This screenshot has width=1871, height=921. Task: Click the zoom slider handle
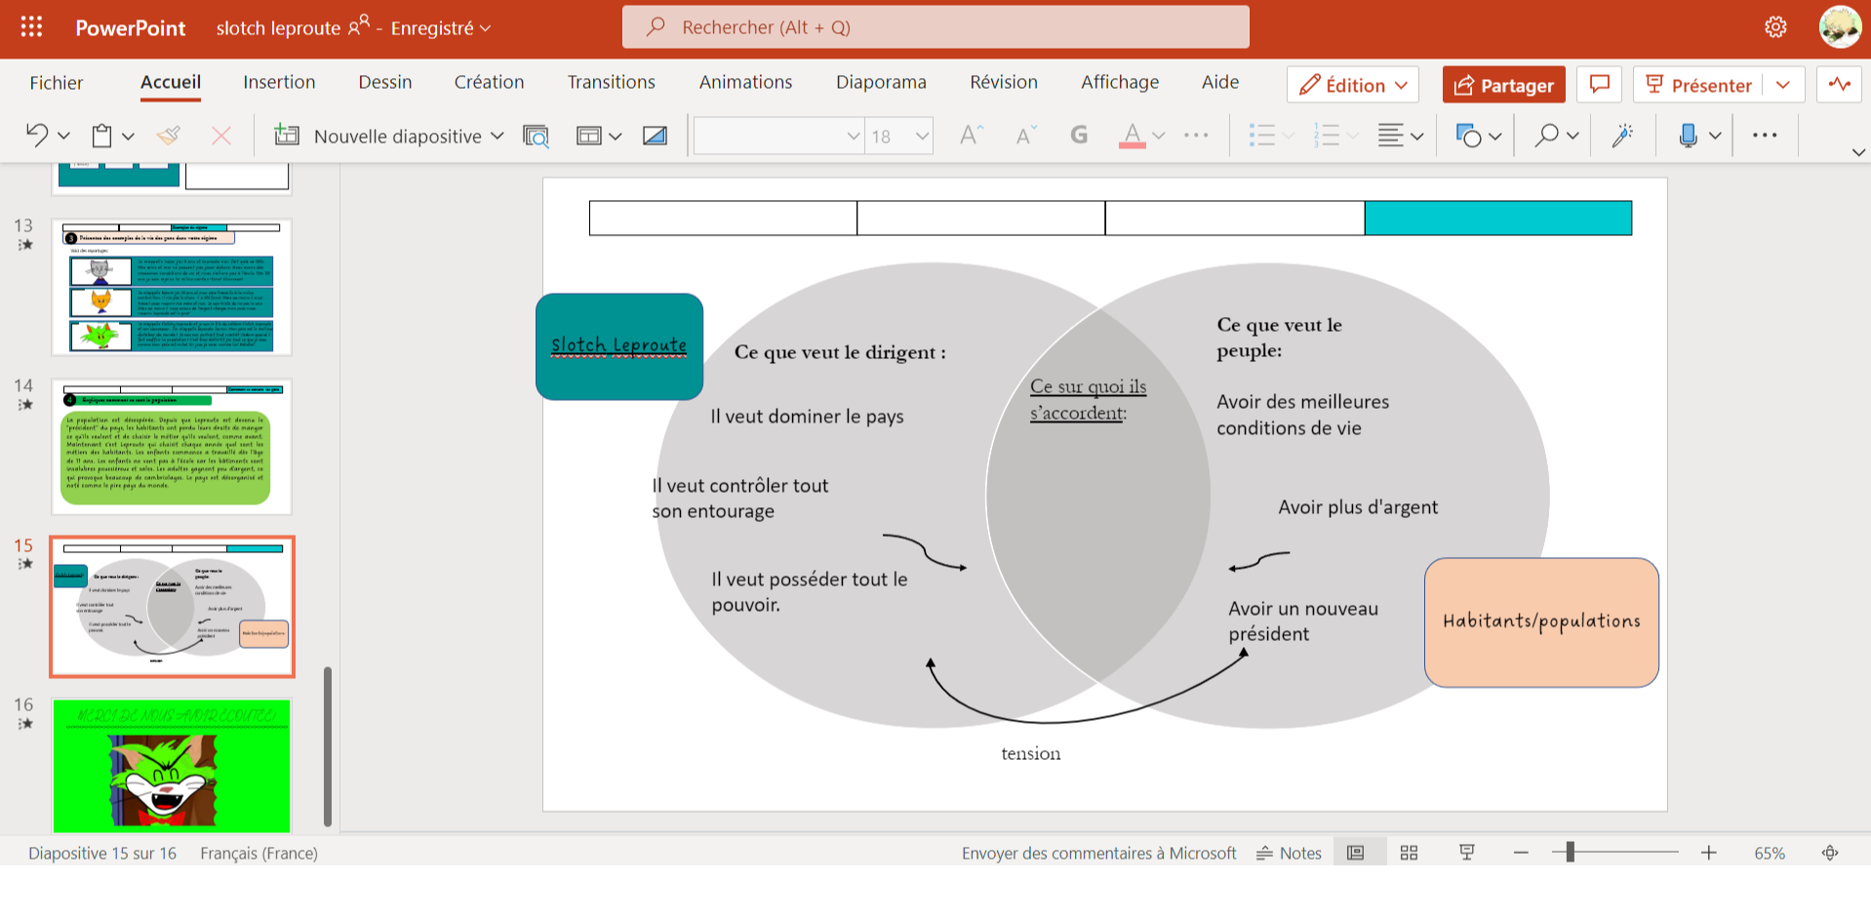coord(1570,853)
